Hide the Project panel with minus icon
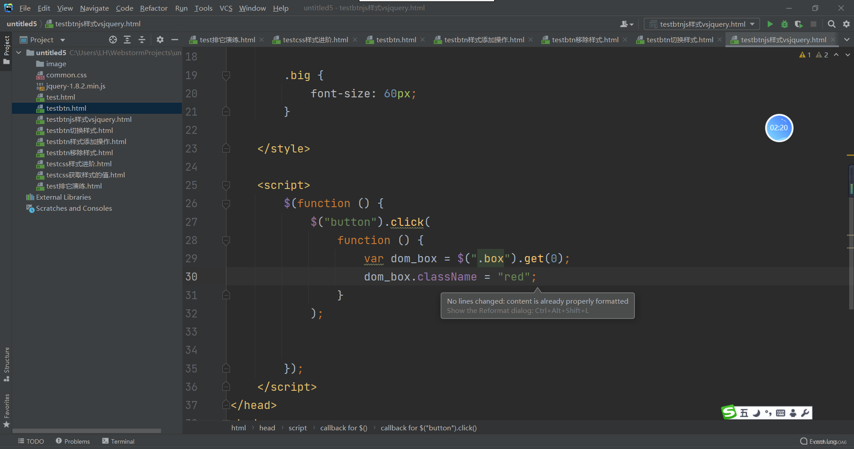This screenshot has width=854, height=449. pos(175,40)
